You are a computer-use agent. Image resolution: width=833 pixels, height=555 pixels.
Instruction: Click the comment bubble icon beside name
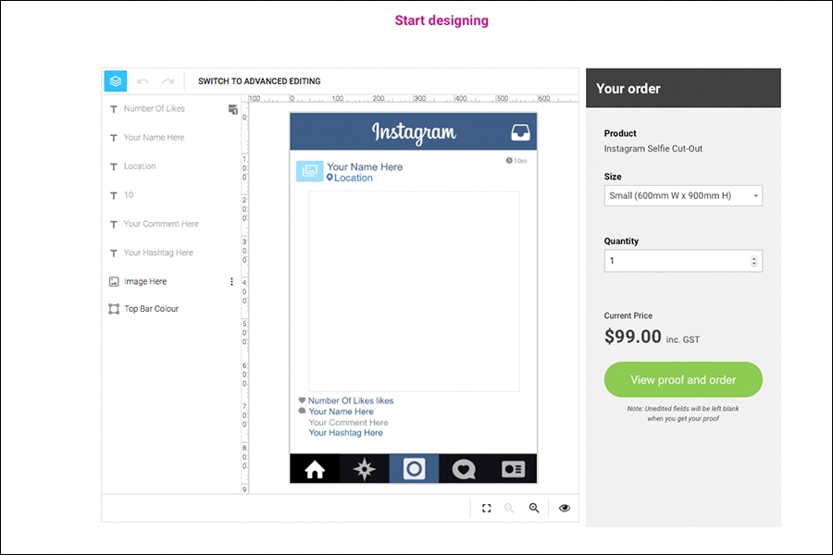[302, 411]
